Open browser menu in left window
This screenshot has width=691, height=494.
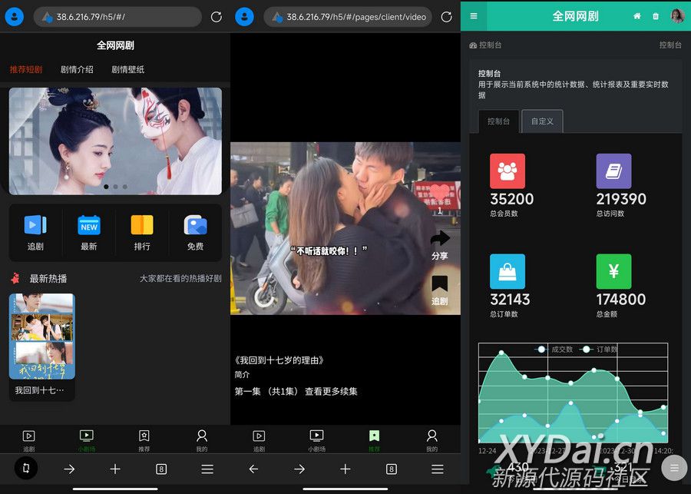(207, 469)
